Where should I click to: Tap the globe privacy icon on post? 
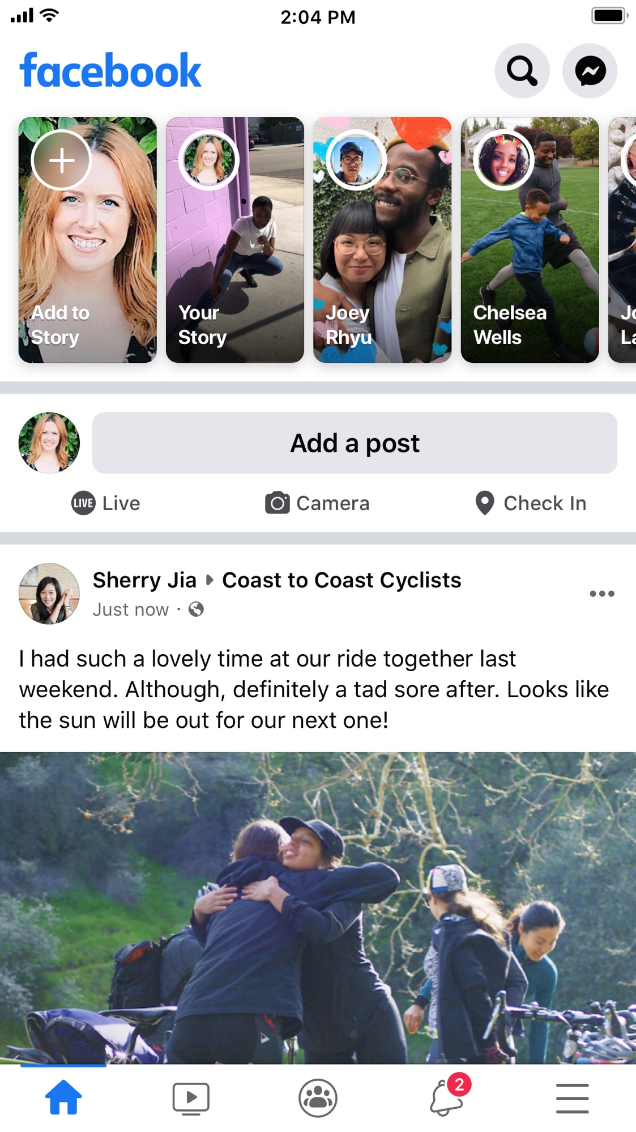tap(196, 609)
